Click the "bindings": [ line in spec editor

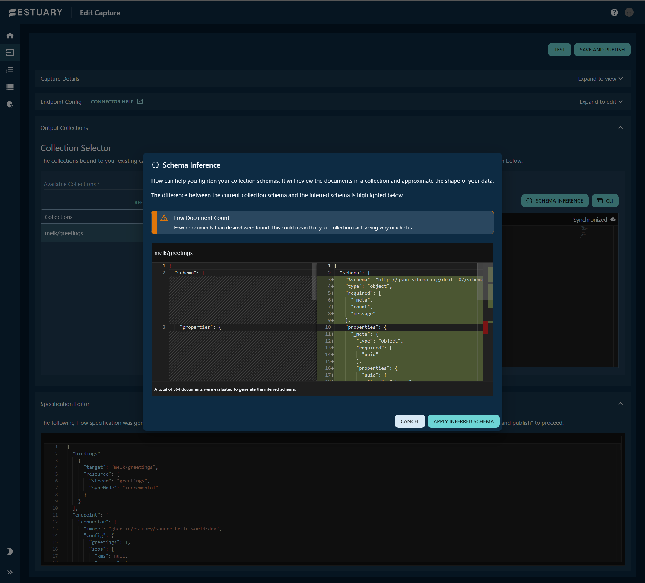click(91, 454)
